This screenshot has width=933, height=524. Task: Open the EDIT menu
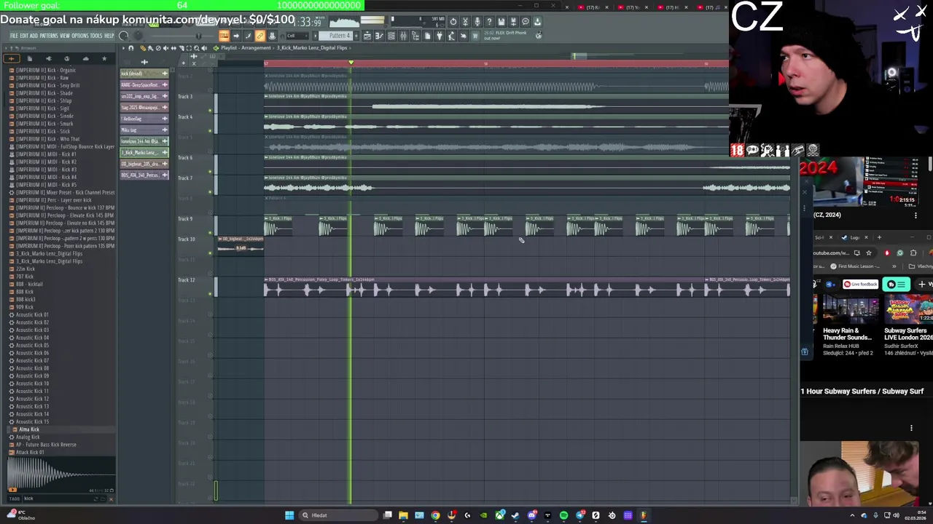(x=23, y=36)
